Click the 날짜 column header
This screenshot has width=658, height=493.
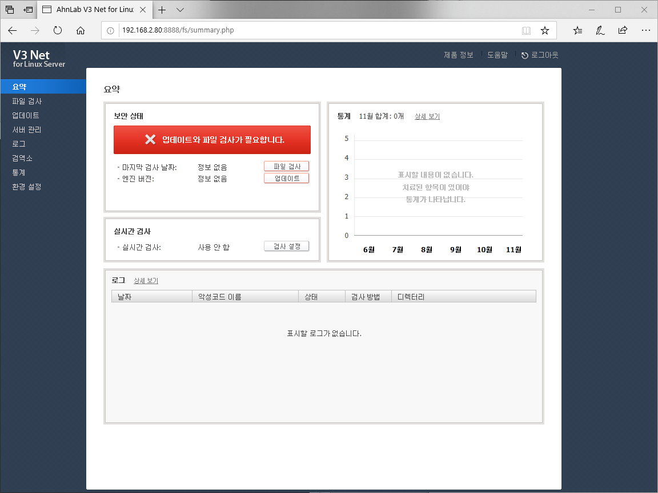(152, 296)
